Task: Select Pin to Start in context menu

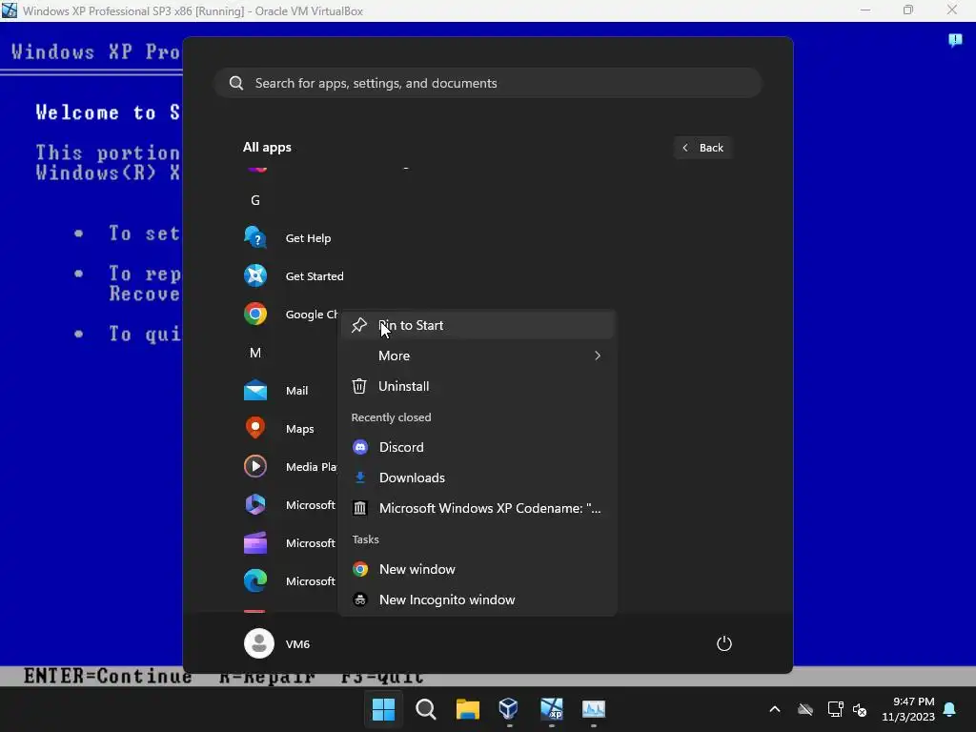Action: pos(478,325)
